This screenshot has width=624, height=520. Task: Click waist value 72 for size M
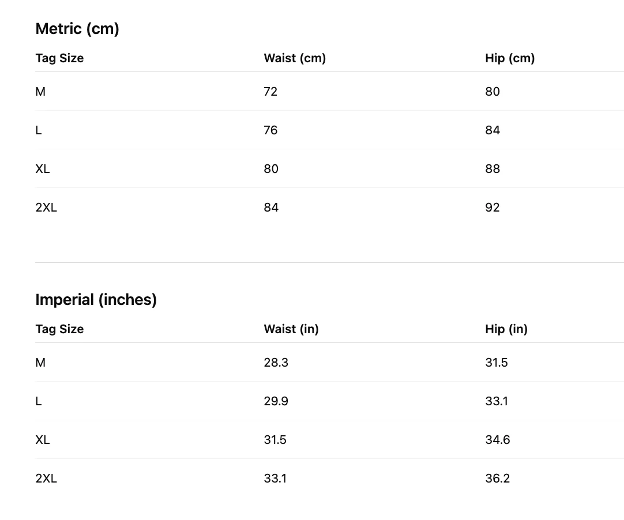click(x=270, y=92)
